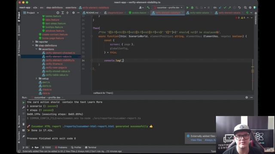Image resolution: width=275 pixels, height=154 pixels.
Task: Collapse the assertions folder
Action: 36,49
